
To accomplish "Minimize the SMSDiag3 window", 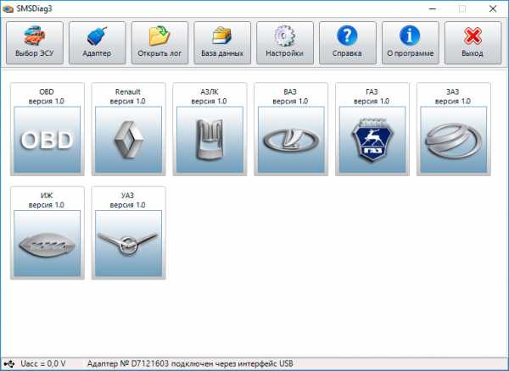I will (433, 9).
